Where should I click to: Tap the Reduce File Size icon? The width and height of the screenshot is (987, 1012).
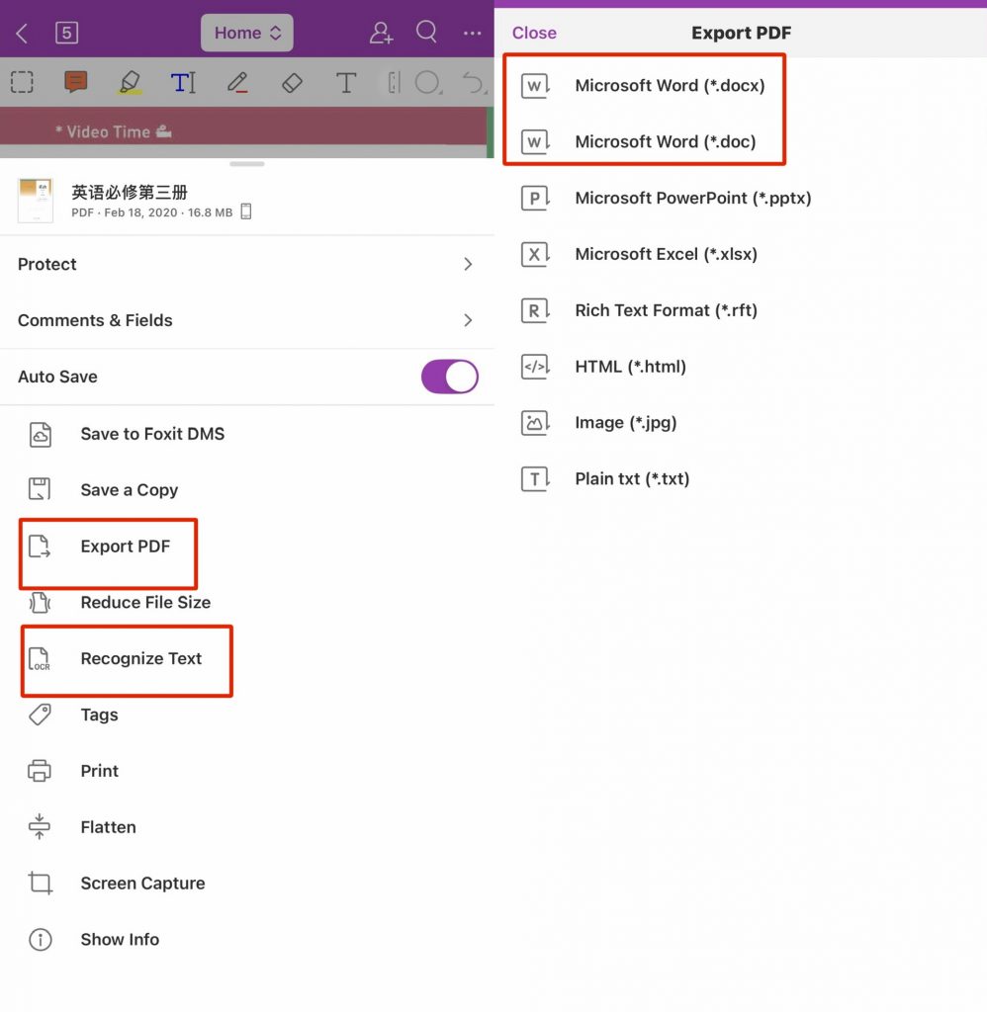click(x=40, y=602)
